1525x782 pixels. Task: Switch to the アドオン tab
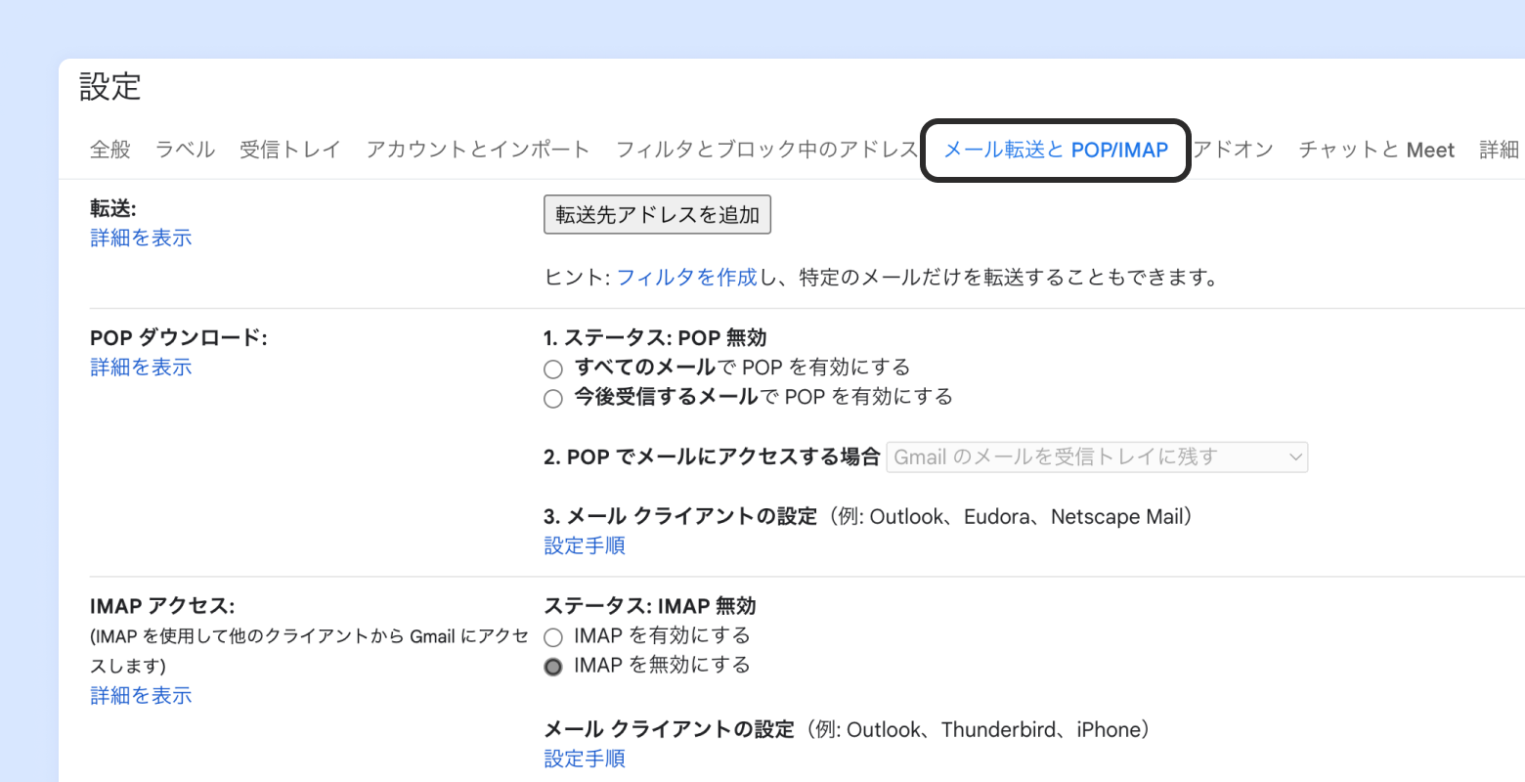[x=1234, y=150]
